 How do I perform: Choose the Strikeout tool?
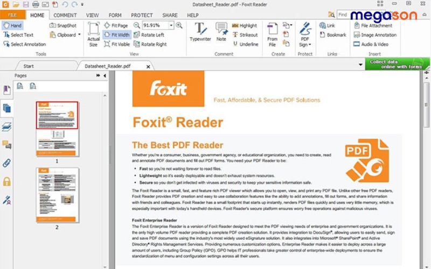pyautogui.click(x=245, y=35)
